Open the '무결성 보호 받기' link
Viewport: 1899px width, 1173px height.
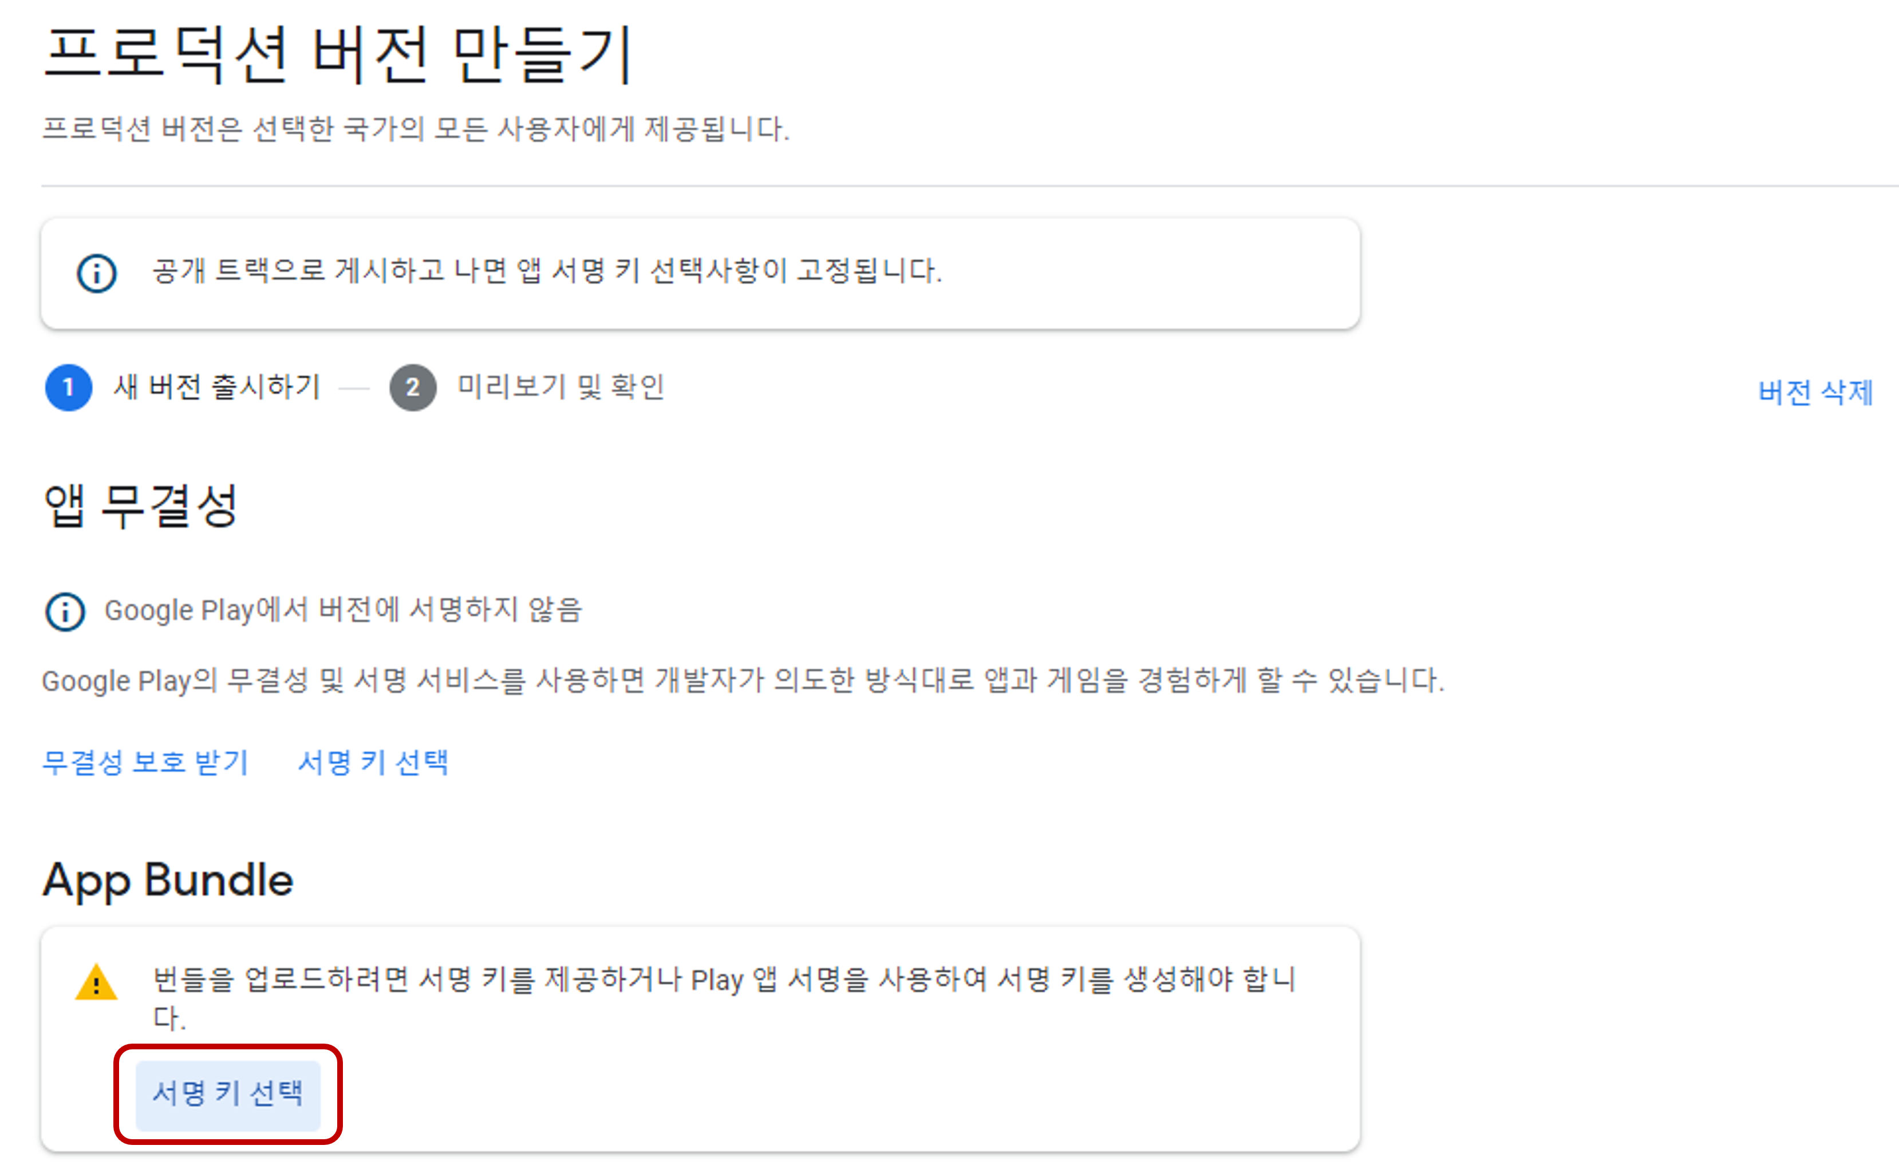tap(145, 763)
